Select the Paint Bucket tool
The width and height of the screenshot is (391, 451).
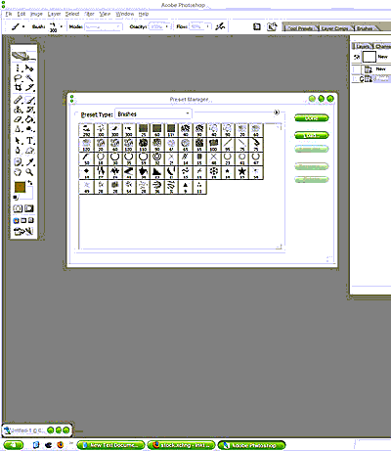pos(29,119)
